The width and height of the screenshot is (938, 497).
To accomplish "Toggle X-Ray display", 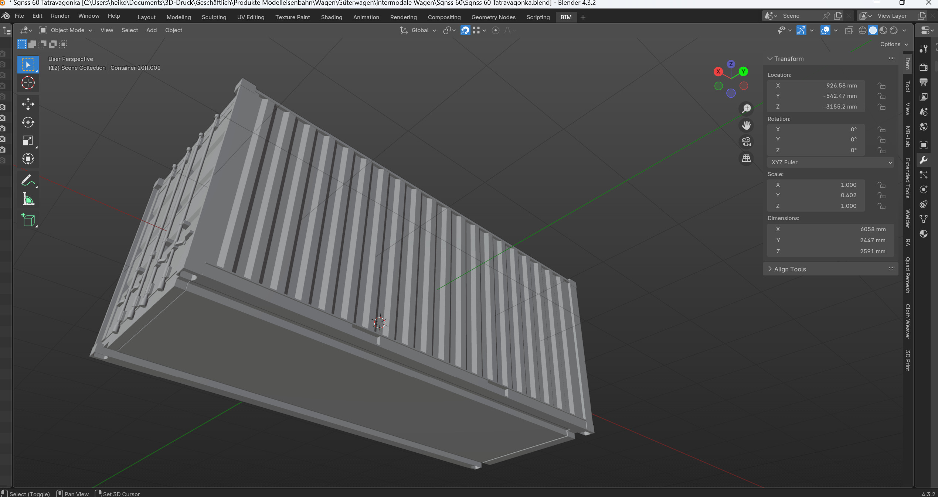I will 849,30.
